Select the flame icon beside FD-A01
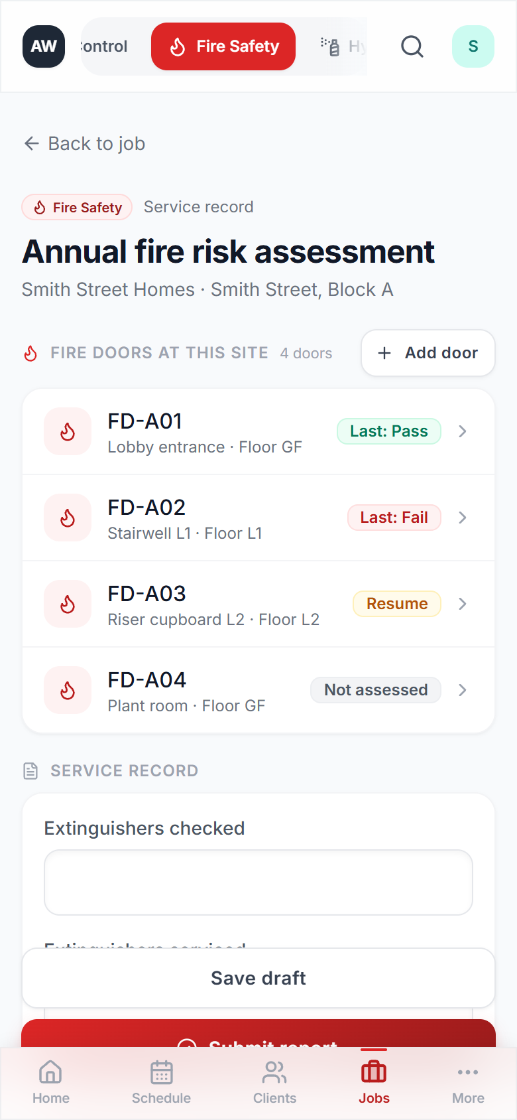 tap(67, 431)
